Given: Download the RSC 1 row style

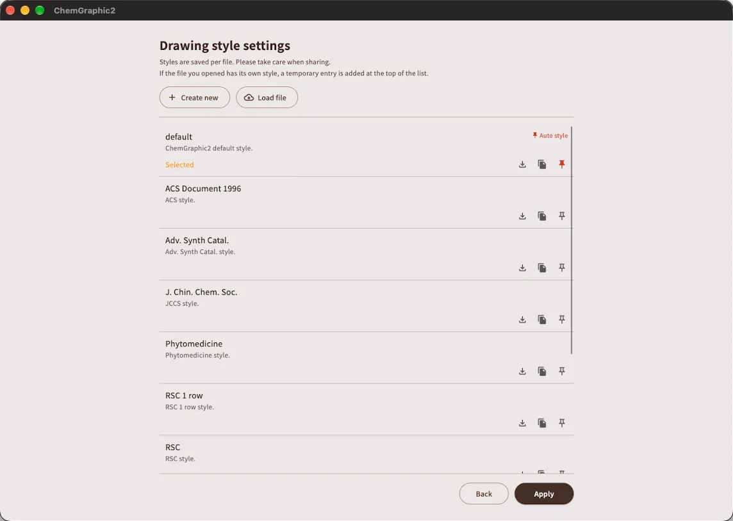Looking at the screenshot, I should 522,424.
